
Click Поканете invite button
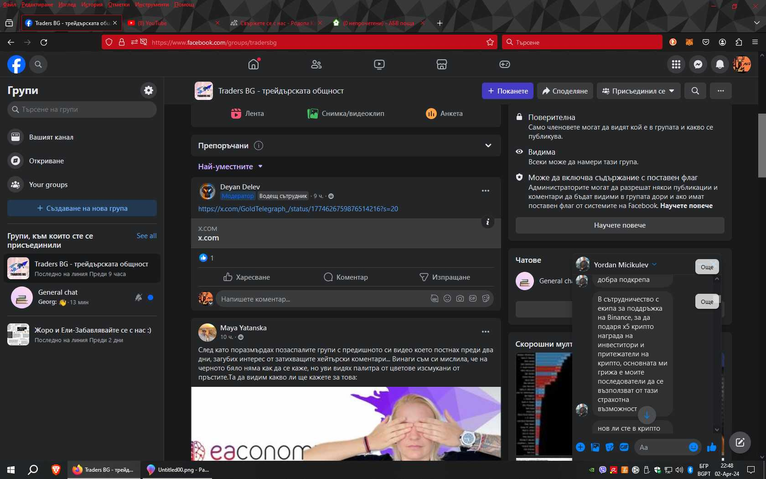(x=507, y=91)
